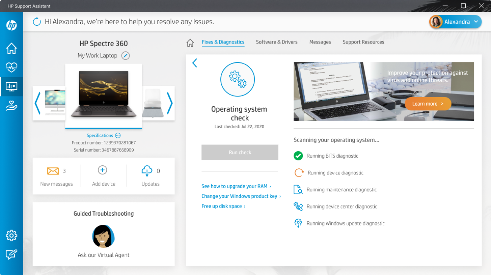Click the Product number text

pos(104,143)
